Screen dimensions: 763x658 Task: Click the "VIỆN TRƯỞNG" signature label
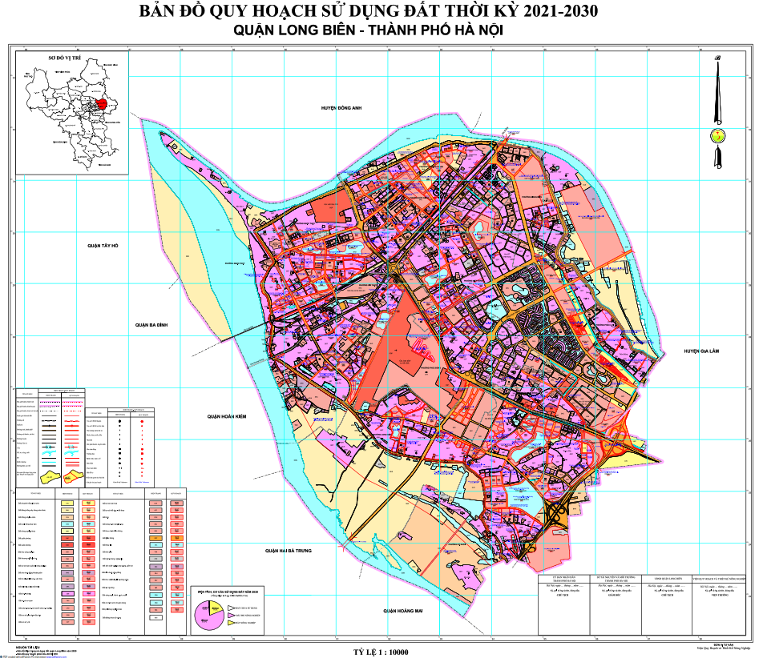click(719, 595)
